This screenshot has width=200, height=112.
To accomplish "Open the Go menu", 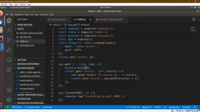I will tap(32, 15).
